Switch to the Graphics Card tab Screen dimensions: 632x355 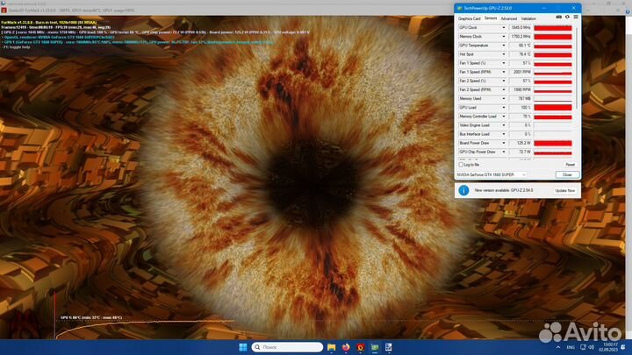(469, 18)
